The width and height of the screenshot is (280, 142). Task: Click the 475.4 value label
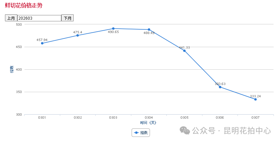(78, 32)
